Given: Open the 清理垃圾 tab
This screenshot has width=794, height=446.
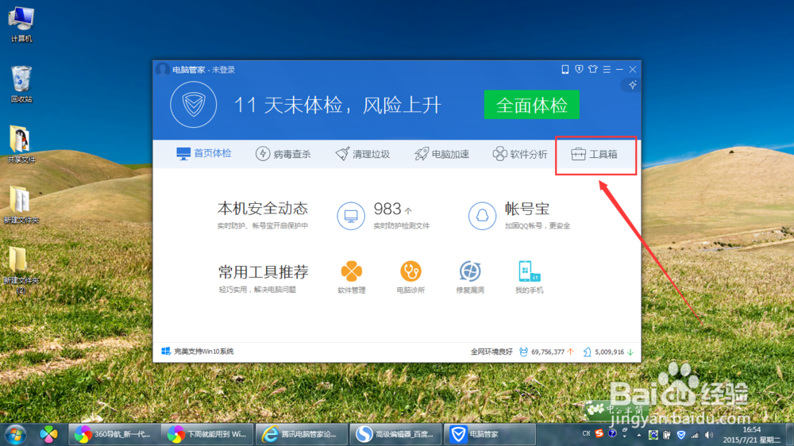Looking at the screenshot, I should pos(363,154).
